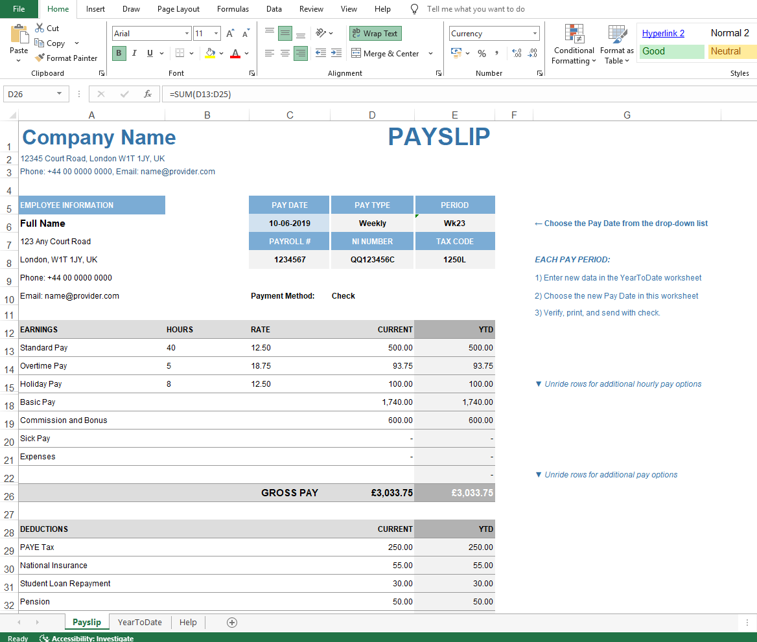Apply the Normal 2 cell style
Viewport: 757px width, 642px height.
click(732, 33)
